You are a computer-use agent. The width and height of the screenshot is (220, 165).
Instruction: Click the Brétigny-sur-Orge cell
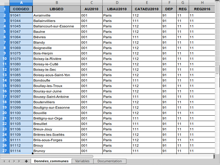56,118
